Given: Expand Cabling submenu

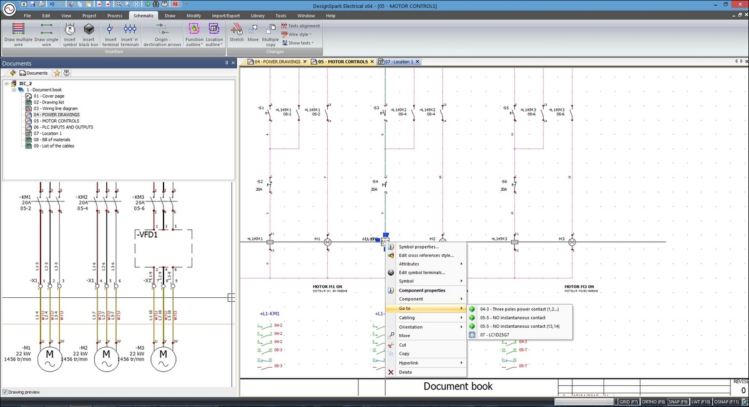Looking at the screenshot, I should click(x=426, y=317).
